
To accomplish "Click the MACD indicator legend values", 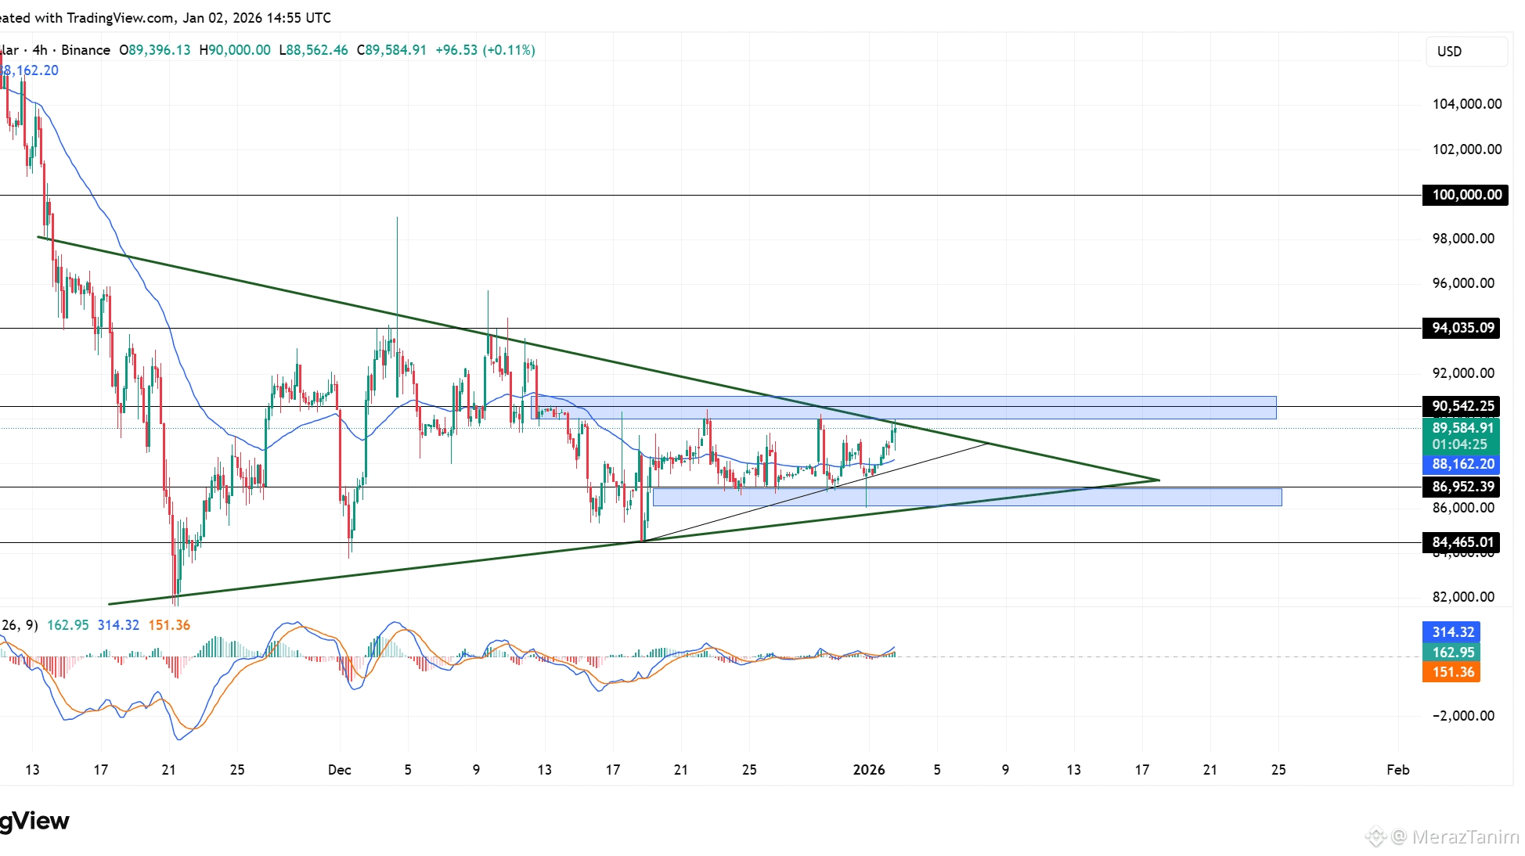I will pyautogui.click(x=117, y=625).
